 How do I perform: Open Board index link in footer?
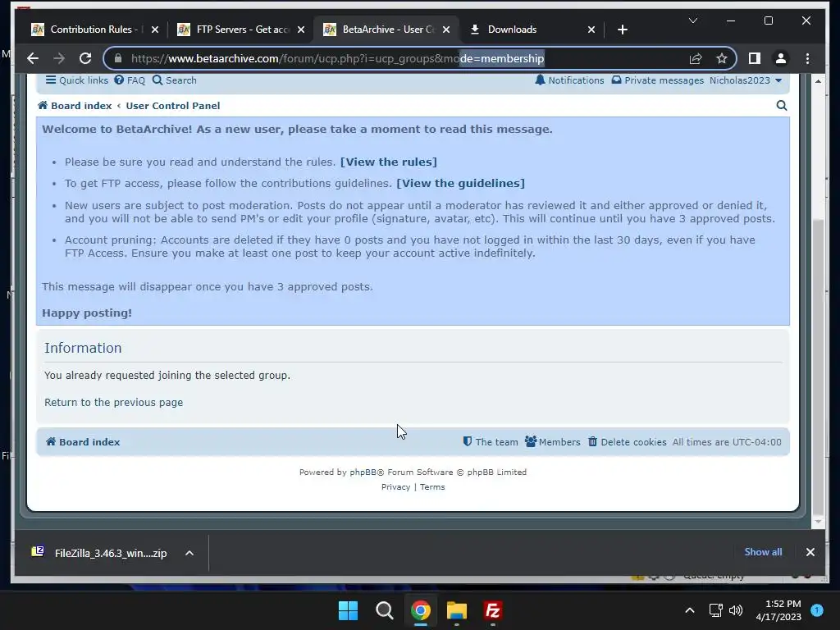pos(83,442)
